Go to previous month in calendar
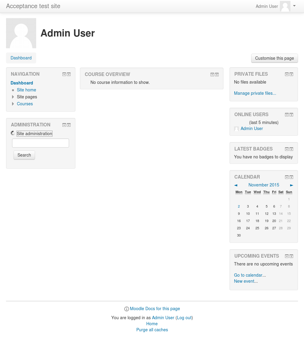Image resolution: width=304 pixels, height=337 pixels. pos(236,185)
